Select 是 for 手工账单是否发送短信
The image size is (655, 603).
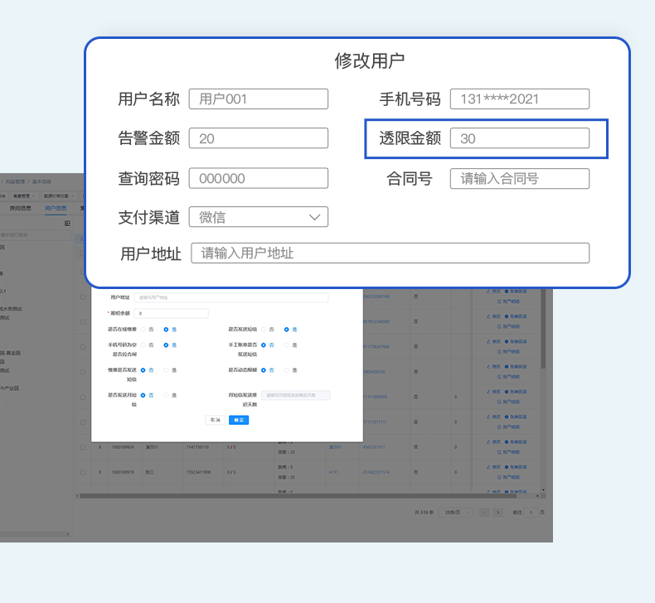[x=286, y=345]
